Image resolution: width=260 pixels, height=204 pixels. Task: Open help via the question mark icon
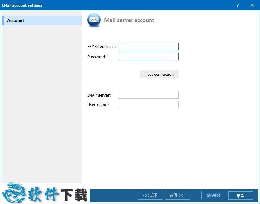[238, 5]
